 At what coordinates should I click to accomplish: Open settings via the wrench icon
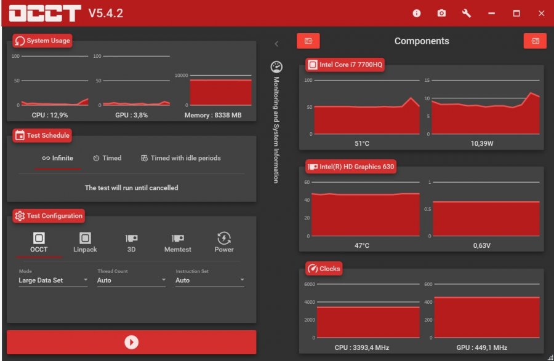click(x=467, y=14)
